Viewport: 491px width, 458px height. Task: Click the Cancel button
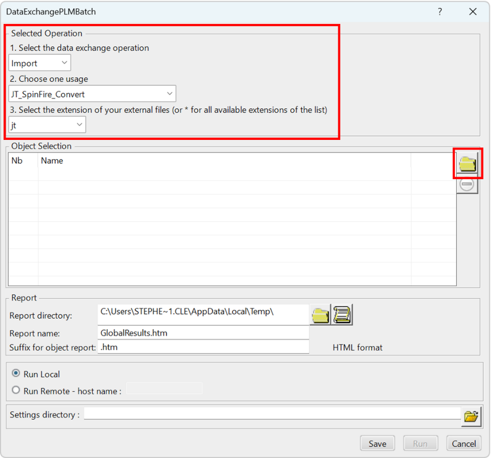464,443
